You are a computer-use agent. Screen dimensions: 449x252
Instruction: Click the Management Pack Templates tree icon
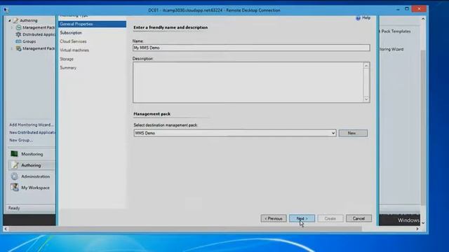click(19, 27)
